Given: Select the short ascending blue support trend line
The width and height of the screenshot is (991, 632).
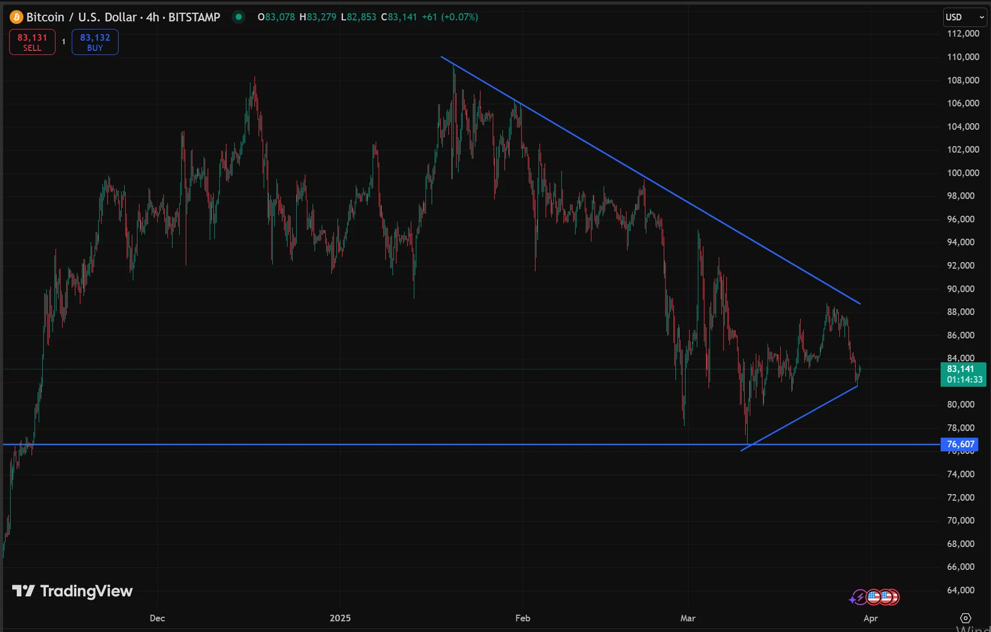Looking at the screenshot, I should [x=799, y=418].
